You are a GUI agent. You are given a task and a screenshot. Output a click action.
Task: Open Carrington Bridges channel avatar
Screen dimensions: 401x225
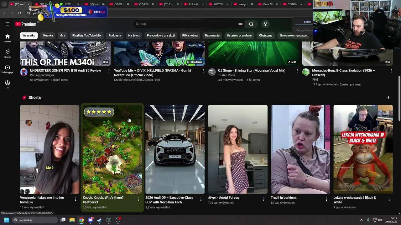point(24,72)
